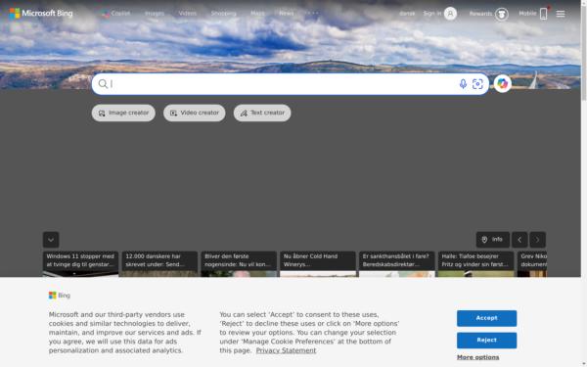Open the '12.000 danskere har skrevet under' news card

(159, 264)
